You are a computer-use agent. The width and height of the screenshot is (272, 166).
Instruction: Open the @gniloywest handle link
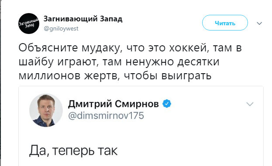61,28
